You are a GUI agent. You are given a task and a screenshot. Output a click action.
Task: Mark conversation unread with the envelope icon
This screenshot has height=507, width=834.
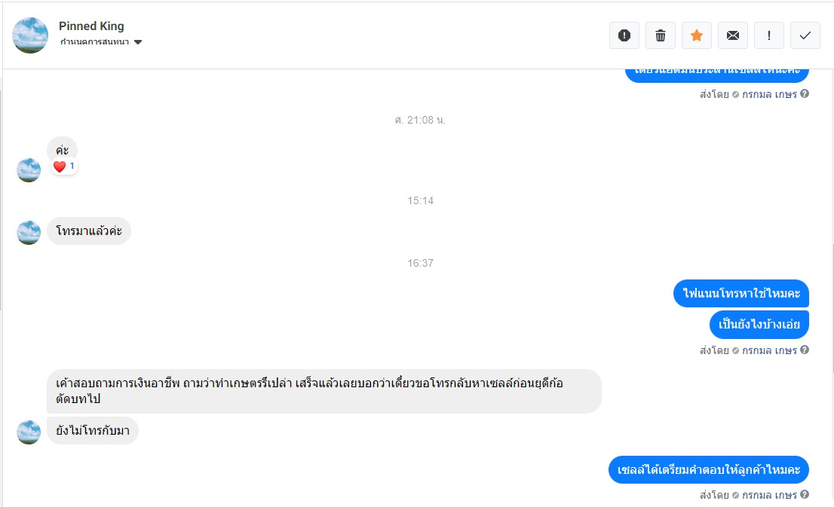click(732, 35)
